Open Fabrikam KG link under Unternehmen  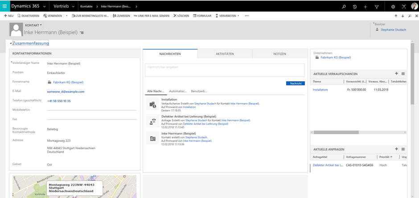(x=336, y=57)
